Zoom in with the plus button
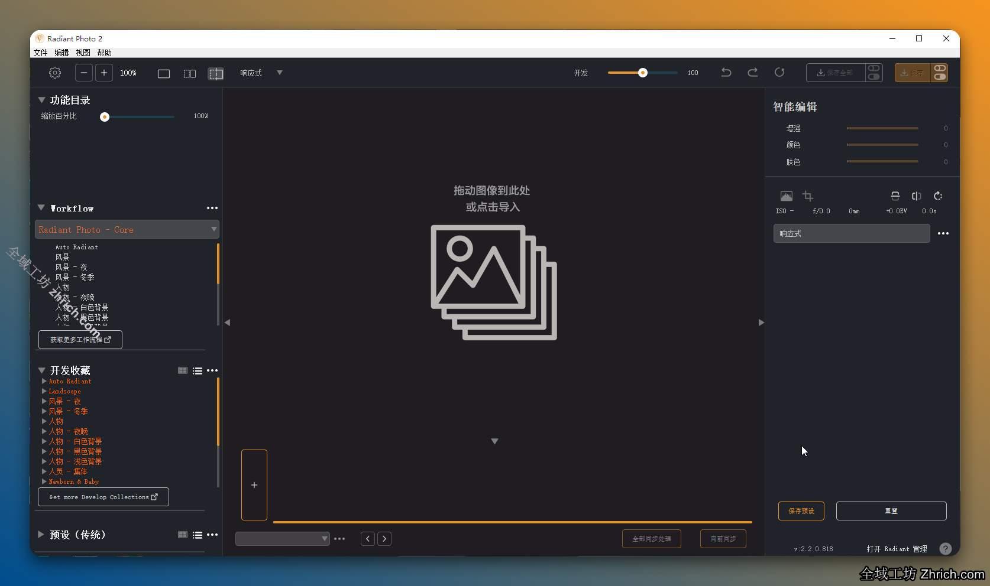Viewport: 990px width, 586px height. (x=104, y=73)
